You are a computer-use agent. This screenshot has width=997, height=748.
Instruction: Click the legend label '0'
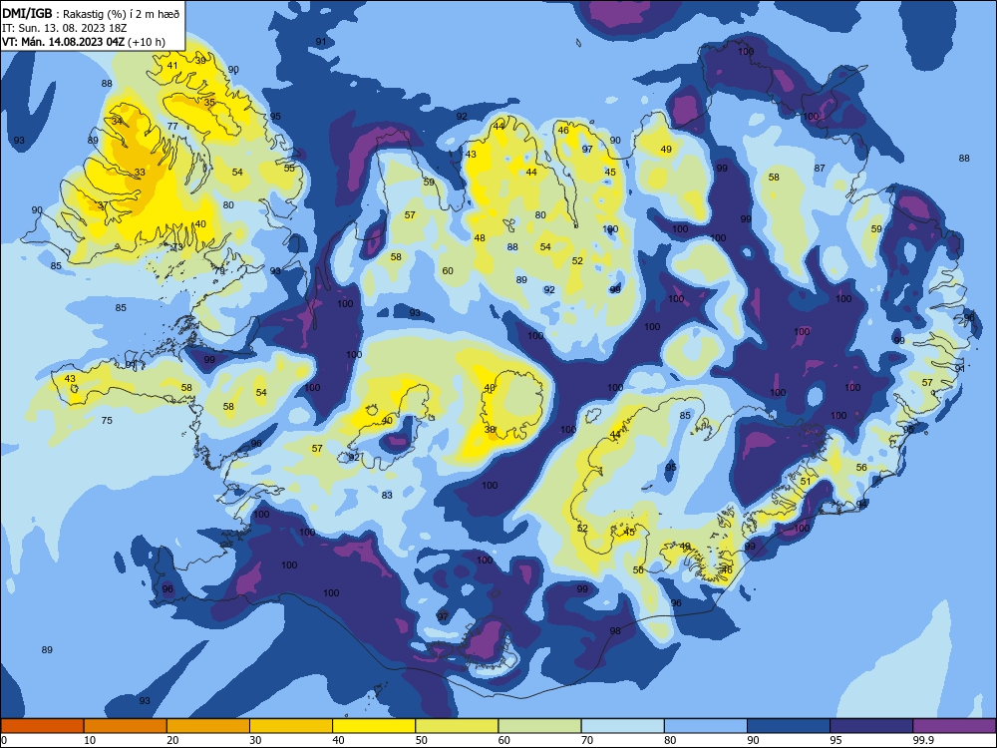click(x=4, y=740)
